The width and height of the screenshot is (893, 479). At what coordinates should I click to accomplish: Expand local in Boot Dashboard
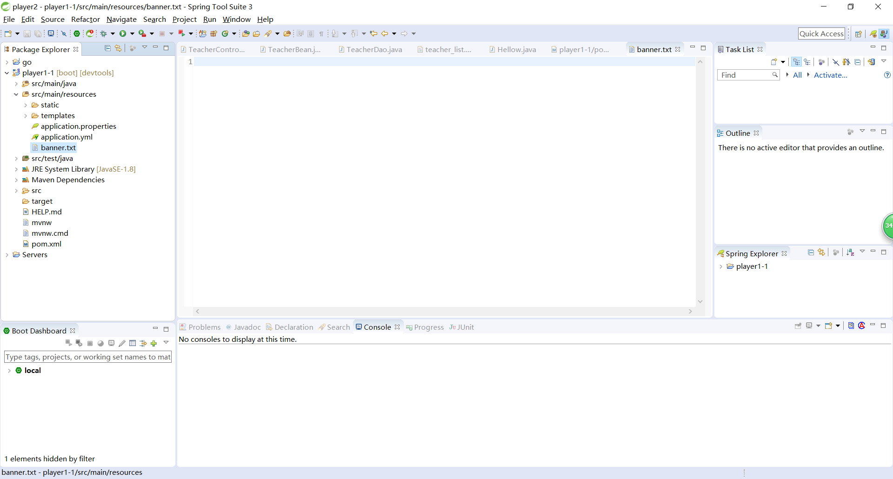point(9,371)
